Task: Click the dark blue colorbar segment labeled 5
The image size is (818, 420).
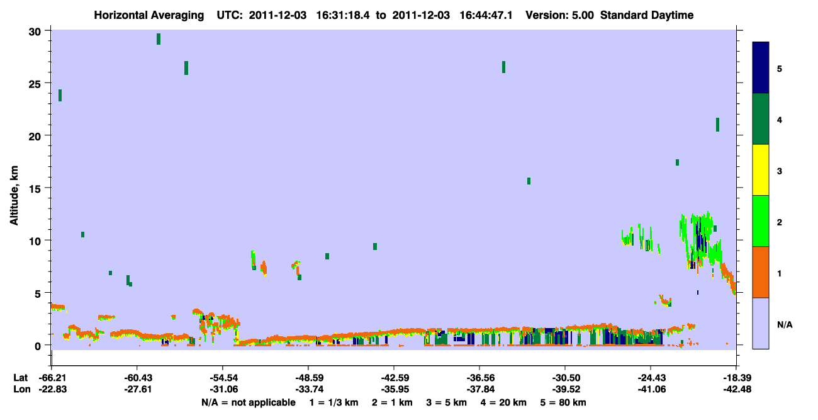Action: (761, 68)
